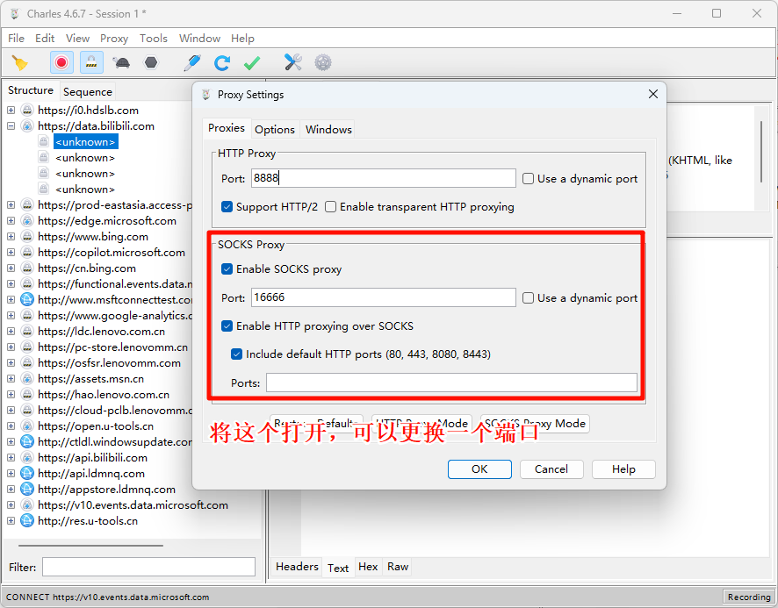The width and height of the screenshot is (778, 608).
Task: Expand the https://www.bing.com tree node
Action: tap(11, 237)
